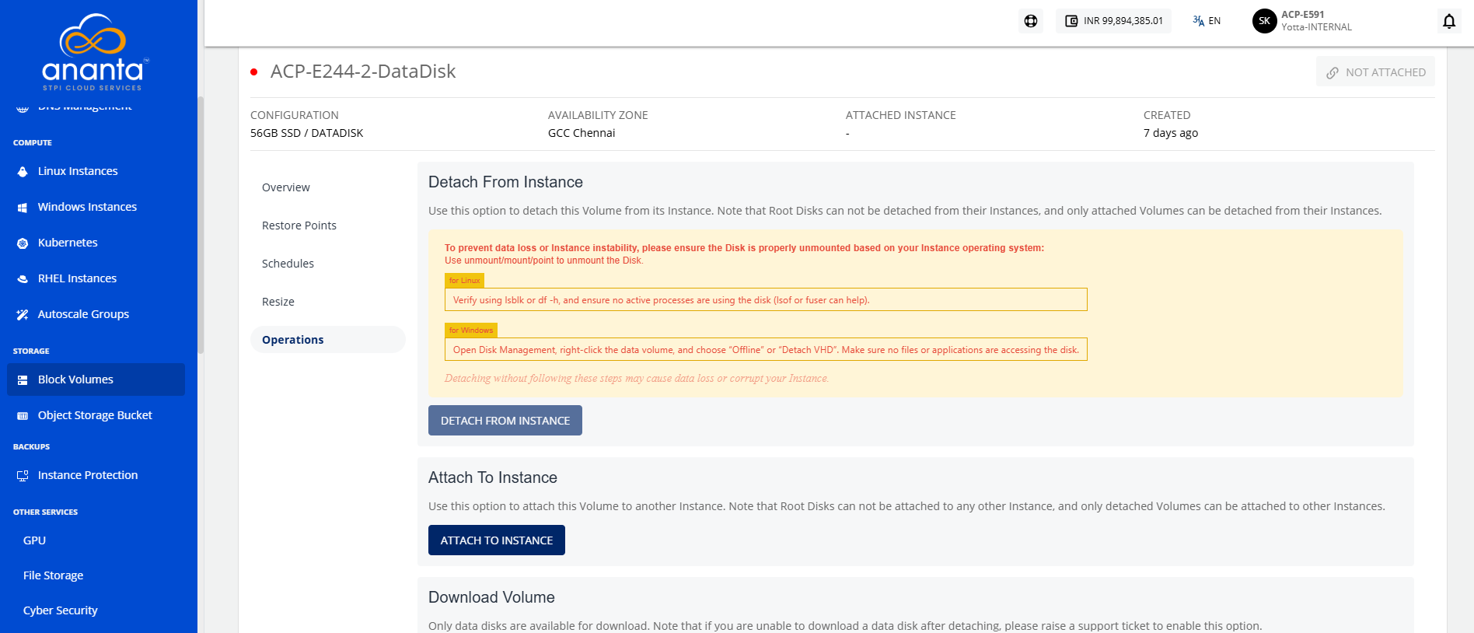Screen dimensions: 1474x633
Task: Click the sidebar vertical scrollbar
Action: click(201, 226)
